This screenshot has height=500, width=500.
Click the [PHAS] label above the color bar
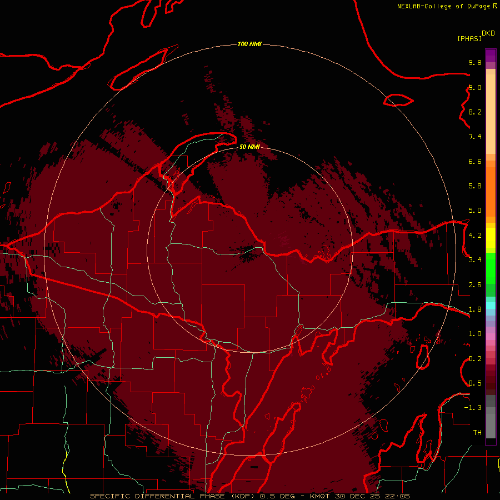point(469,38)
